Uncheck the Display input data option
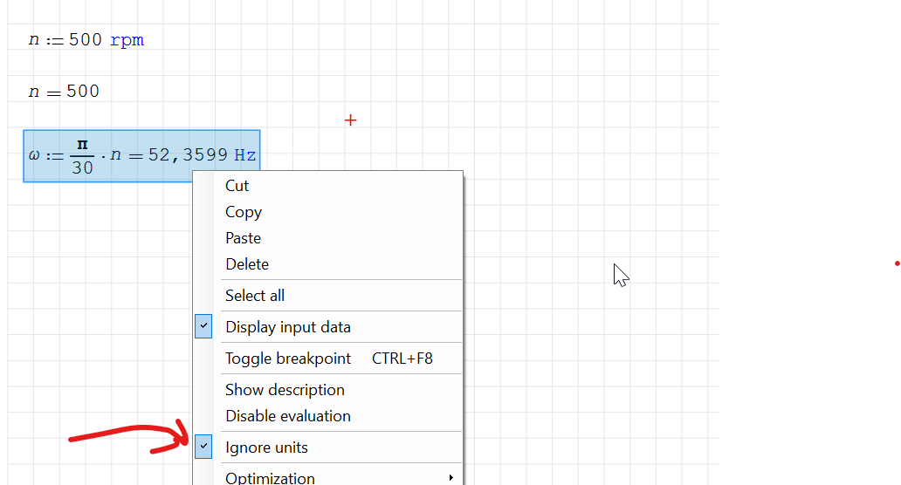 [287, 327]
